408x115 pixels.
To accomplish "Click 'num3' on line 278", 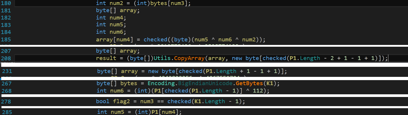I will coord(148,101).
